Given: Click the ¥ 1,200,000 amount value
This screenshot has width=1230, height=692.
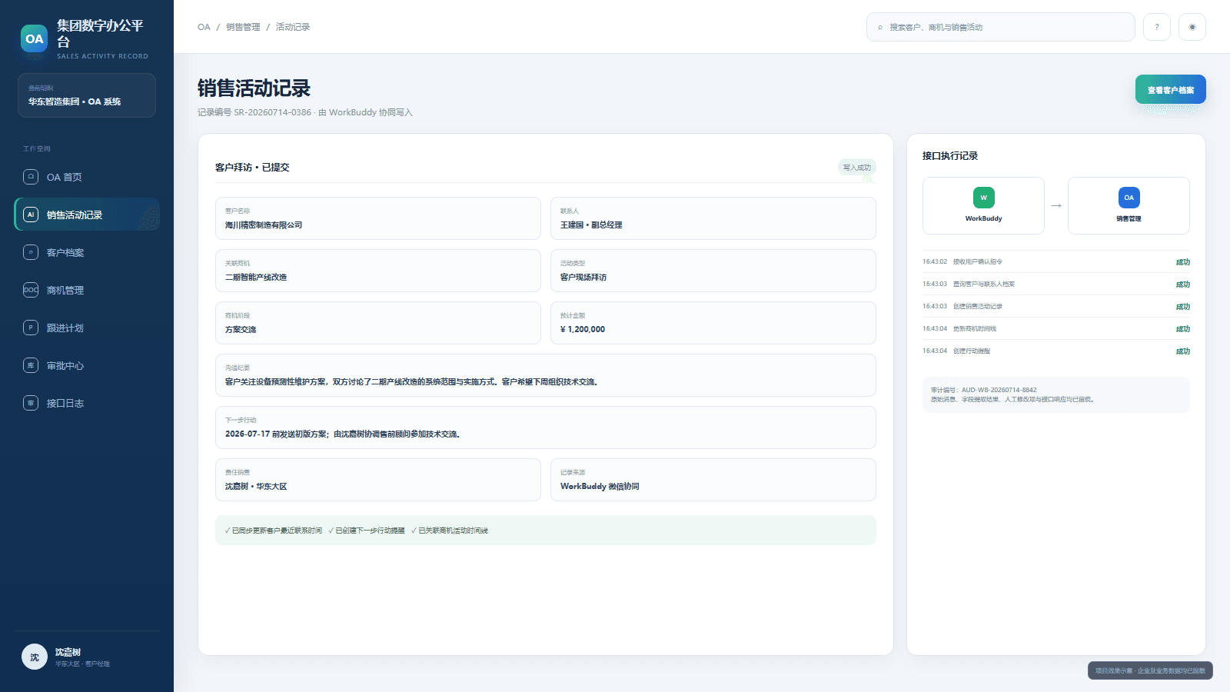Looking at the screenshot, I should 583,330.
